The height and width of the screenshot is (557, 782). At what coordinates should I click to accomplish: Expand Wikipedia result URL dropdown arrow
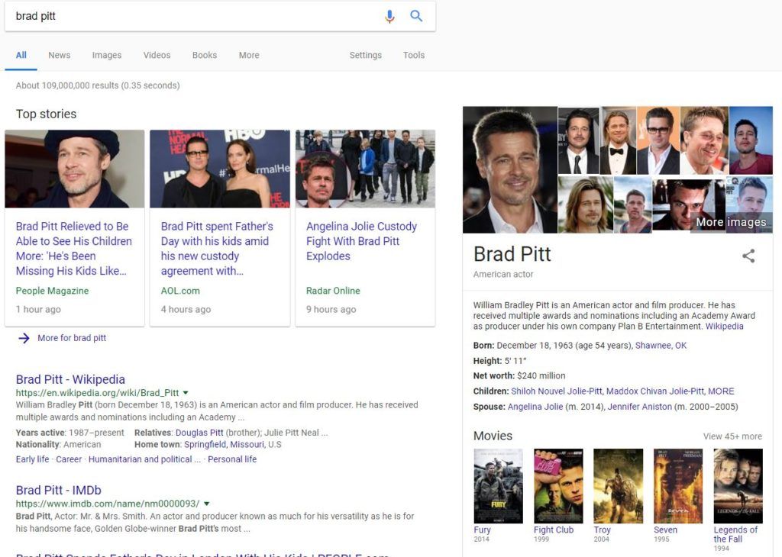(186, 393)
